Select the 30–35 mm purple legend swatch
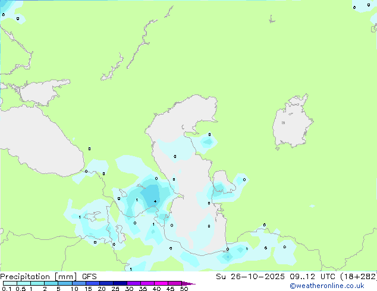This screenshot has width=377, height=291. [x=133, y=283]
